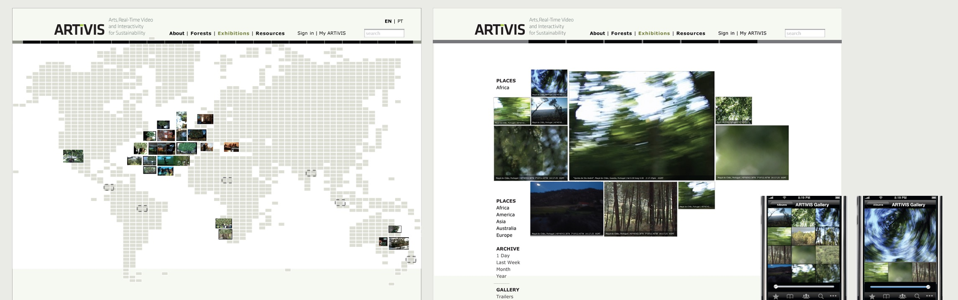
Task: Select EN language on map page
Action: [x=388, y=21]
